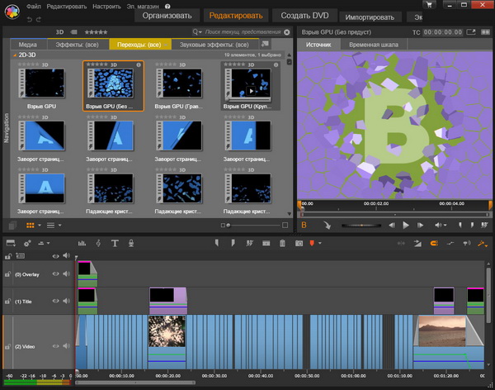
Task: Open the marker dropdown arrow
Action: point(322,243)
